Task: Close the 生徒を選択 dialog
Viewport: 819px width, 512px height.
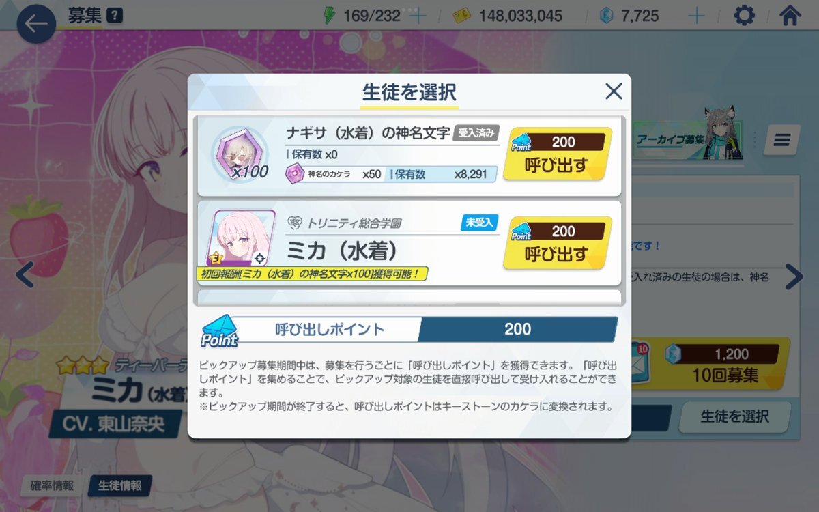Action: pos(614,91)
